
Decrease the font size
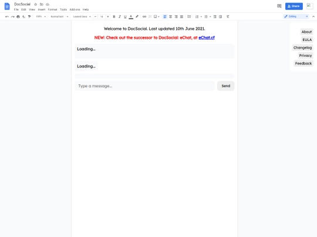95,16
